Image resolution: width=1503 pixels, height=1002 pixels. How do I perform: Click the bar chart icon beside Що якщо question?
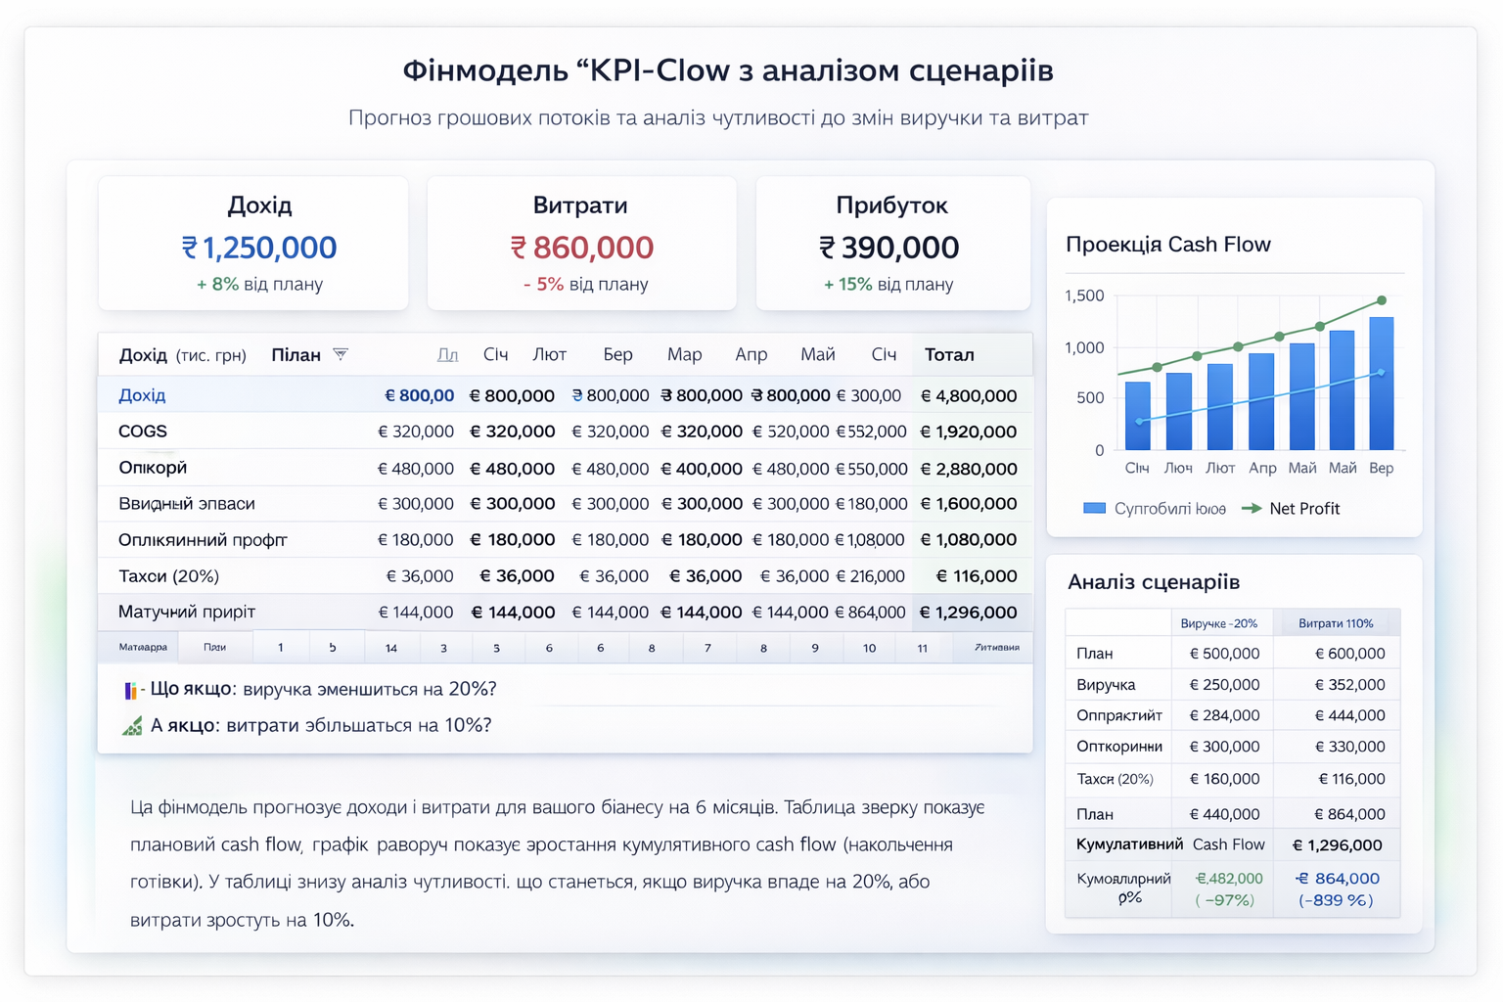click(133, 690)
